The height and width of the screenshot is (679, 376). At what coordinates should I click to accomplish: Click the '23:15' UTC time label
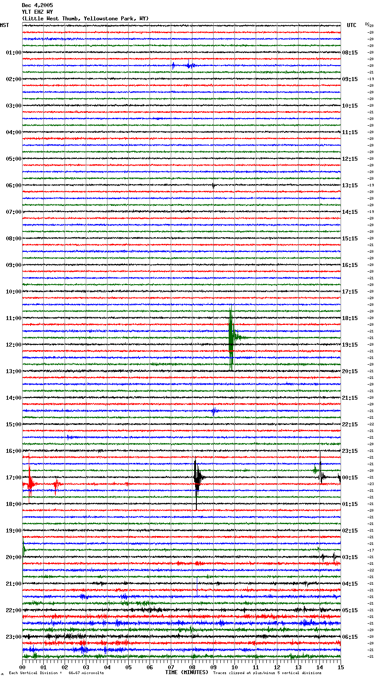[350, 451]
